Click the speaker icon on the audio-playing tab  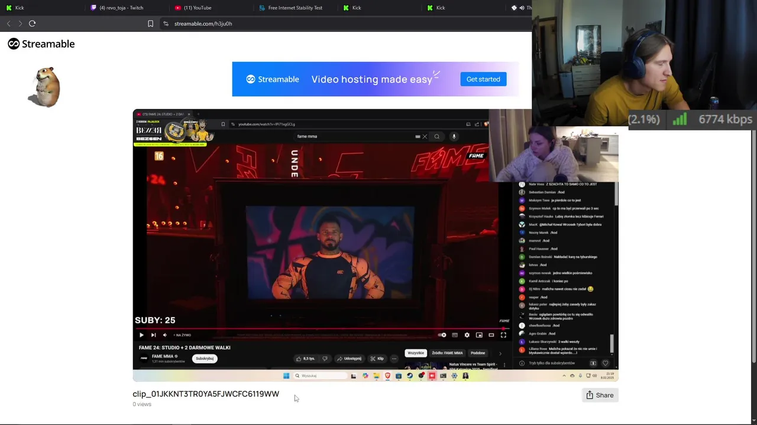[x=522, y=8]
